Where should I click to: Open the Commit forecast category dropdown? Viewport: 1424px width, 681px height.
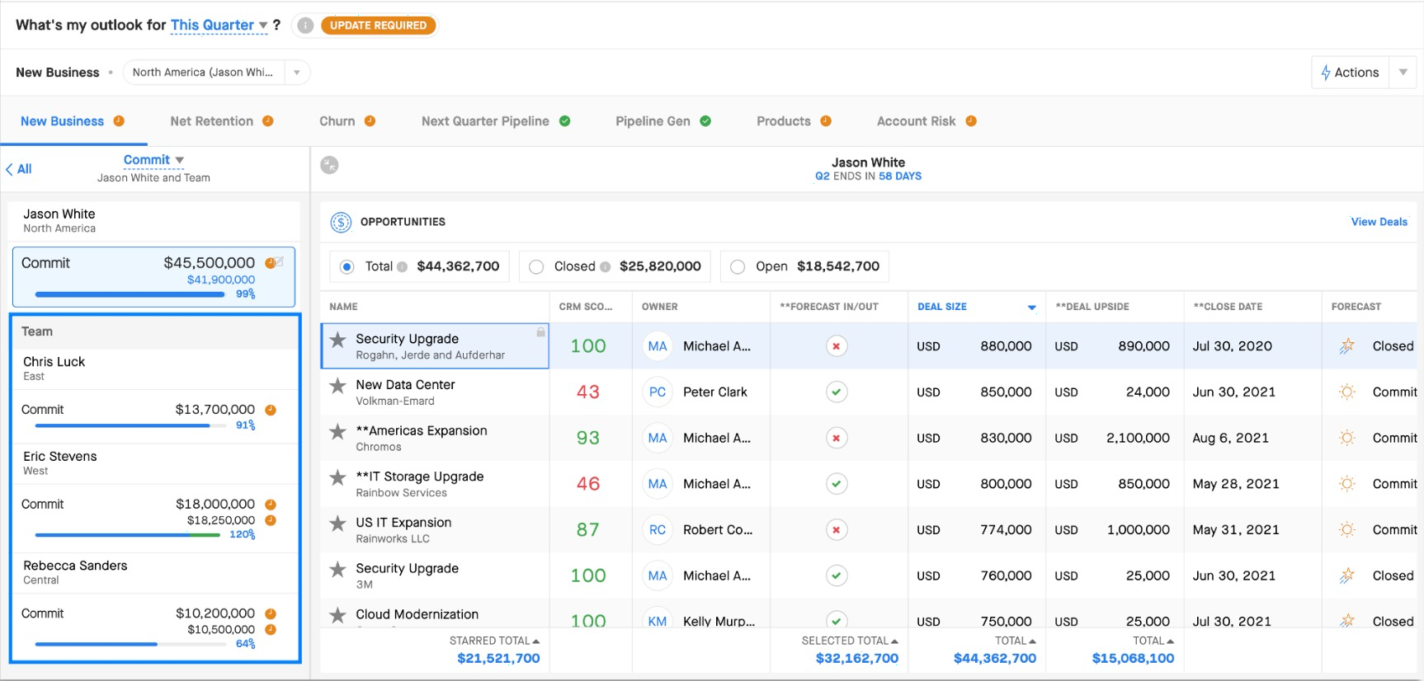pos(153,160)
